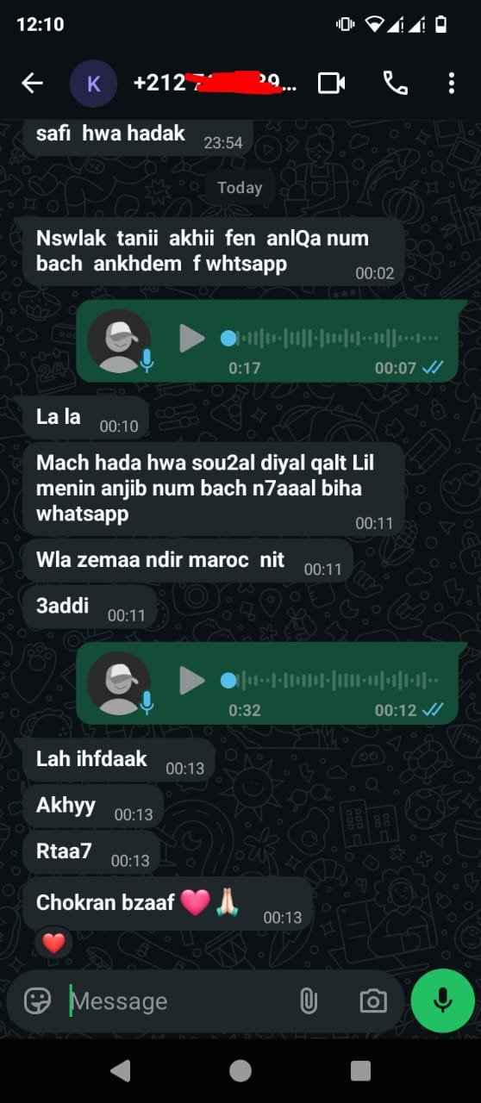Image resolution: width=481 pixels, height=1103 pixels.
Task: Start a video call with this contact
Action: click(x=332, y=83)
